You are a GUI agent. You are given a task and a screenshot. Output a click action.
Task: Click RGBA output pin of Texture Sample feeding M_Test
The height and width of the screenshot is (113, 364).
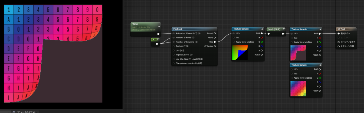point(320,55)
